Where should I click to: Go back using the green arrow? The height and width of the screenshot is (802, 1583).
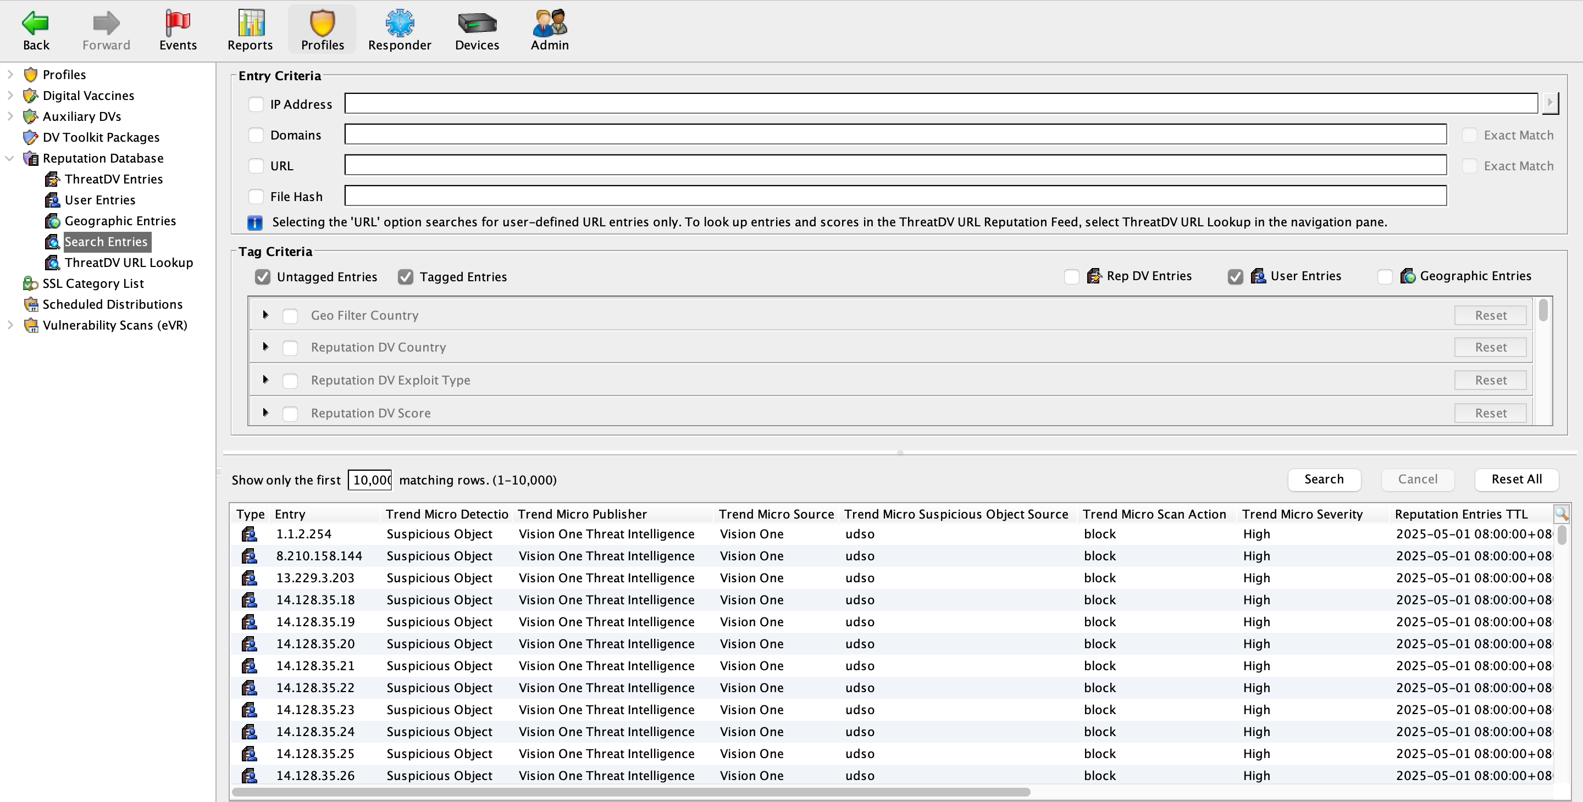[x=36, y=23]
